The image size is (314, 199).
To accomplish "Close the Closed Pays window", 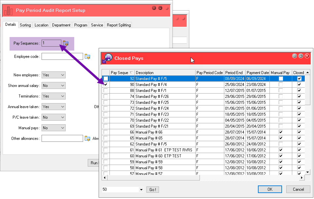I will click(307, 56).
